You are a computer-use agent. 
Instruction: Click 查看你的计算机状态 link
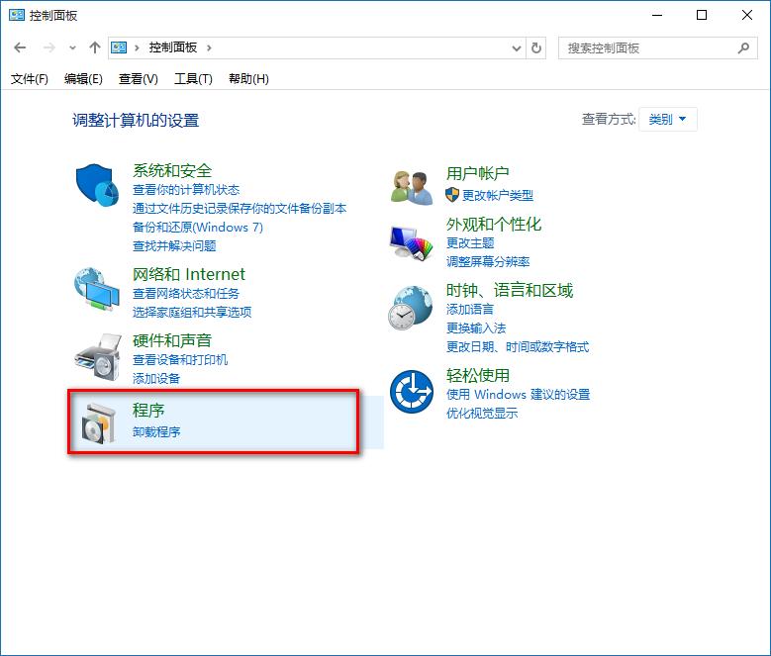pyautogui.click(x=186, y=190)
